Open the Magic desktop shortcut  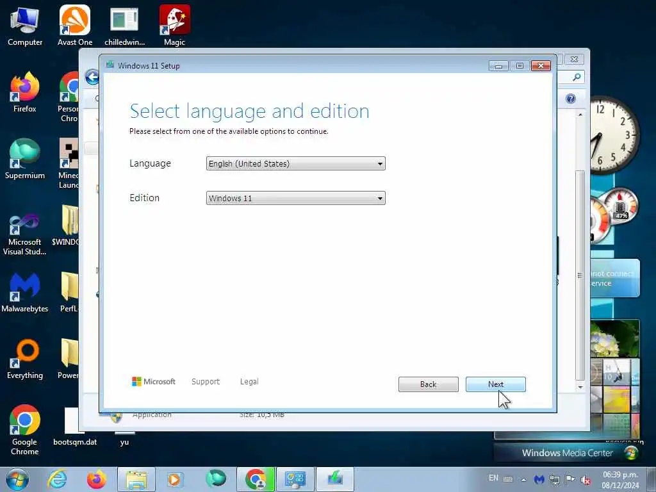(174, 25)
